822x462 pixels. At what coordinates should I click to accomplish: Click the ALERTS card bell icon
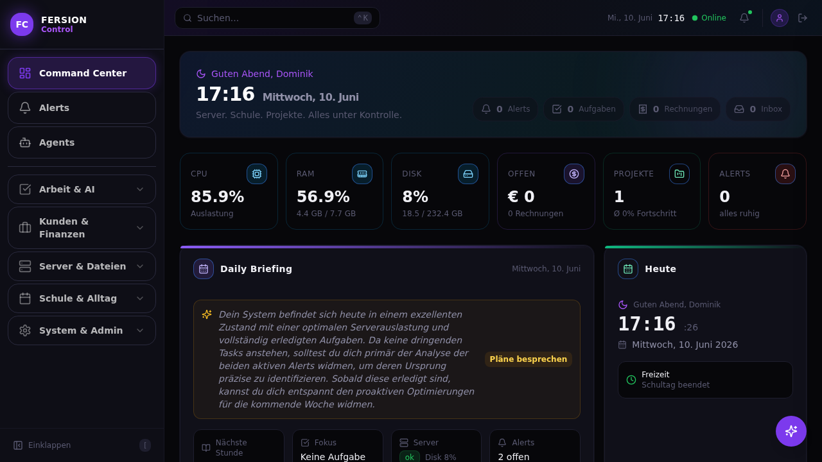pyautogui.click(x=785, y=174)
